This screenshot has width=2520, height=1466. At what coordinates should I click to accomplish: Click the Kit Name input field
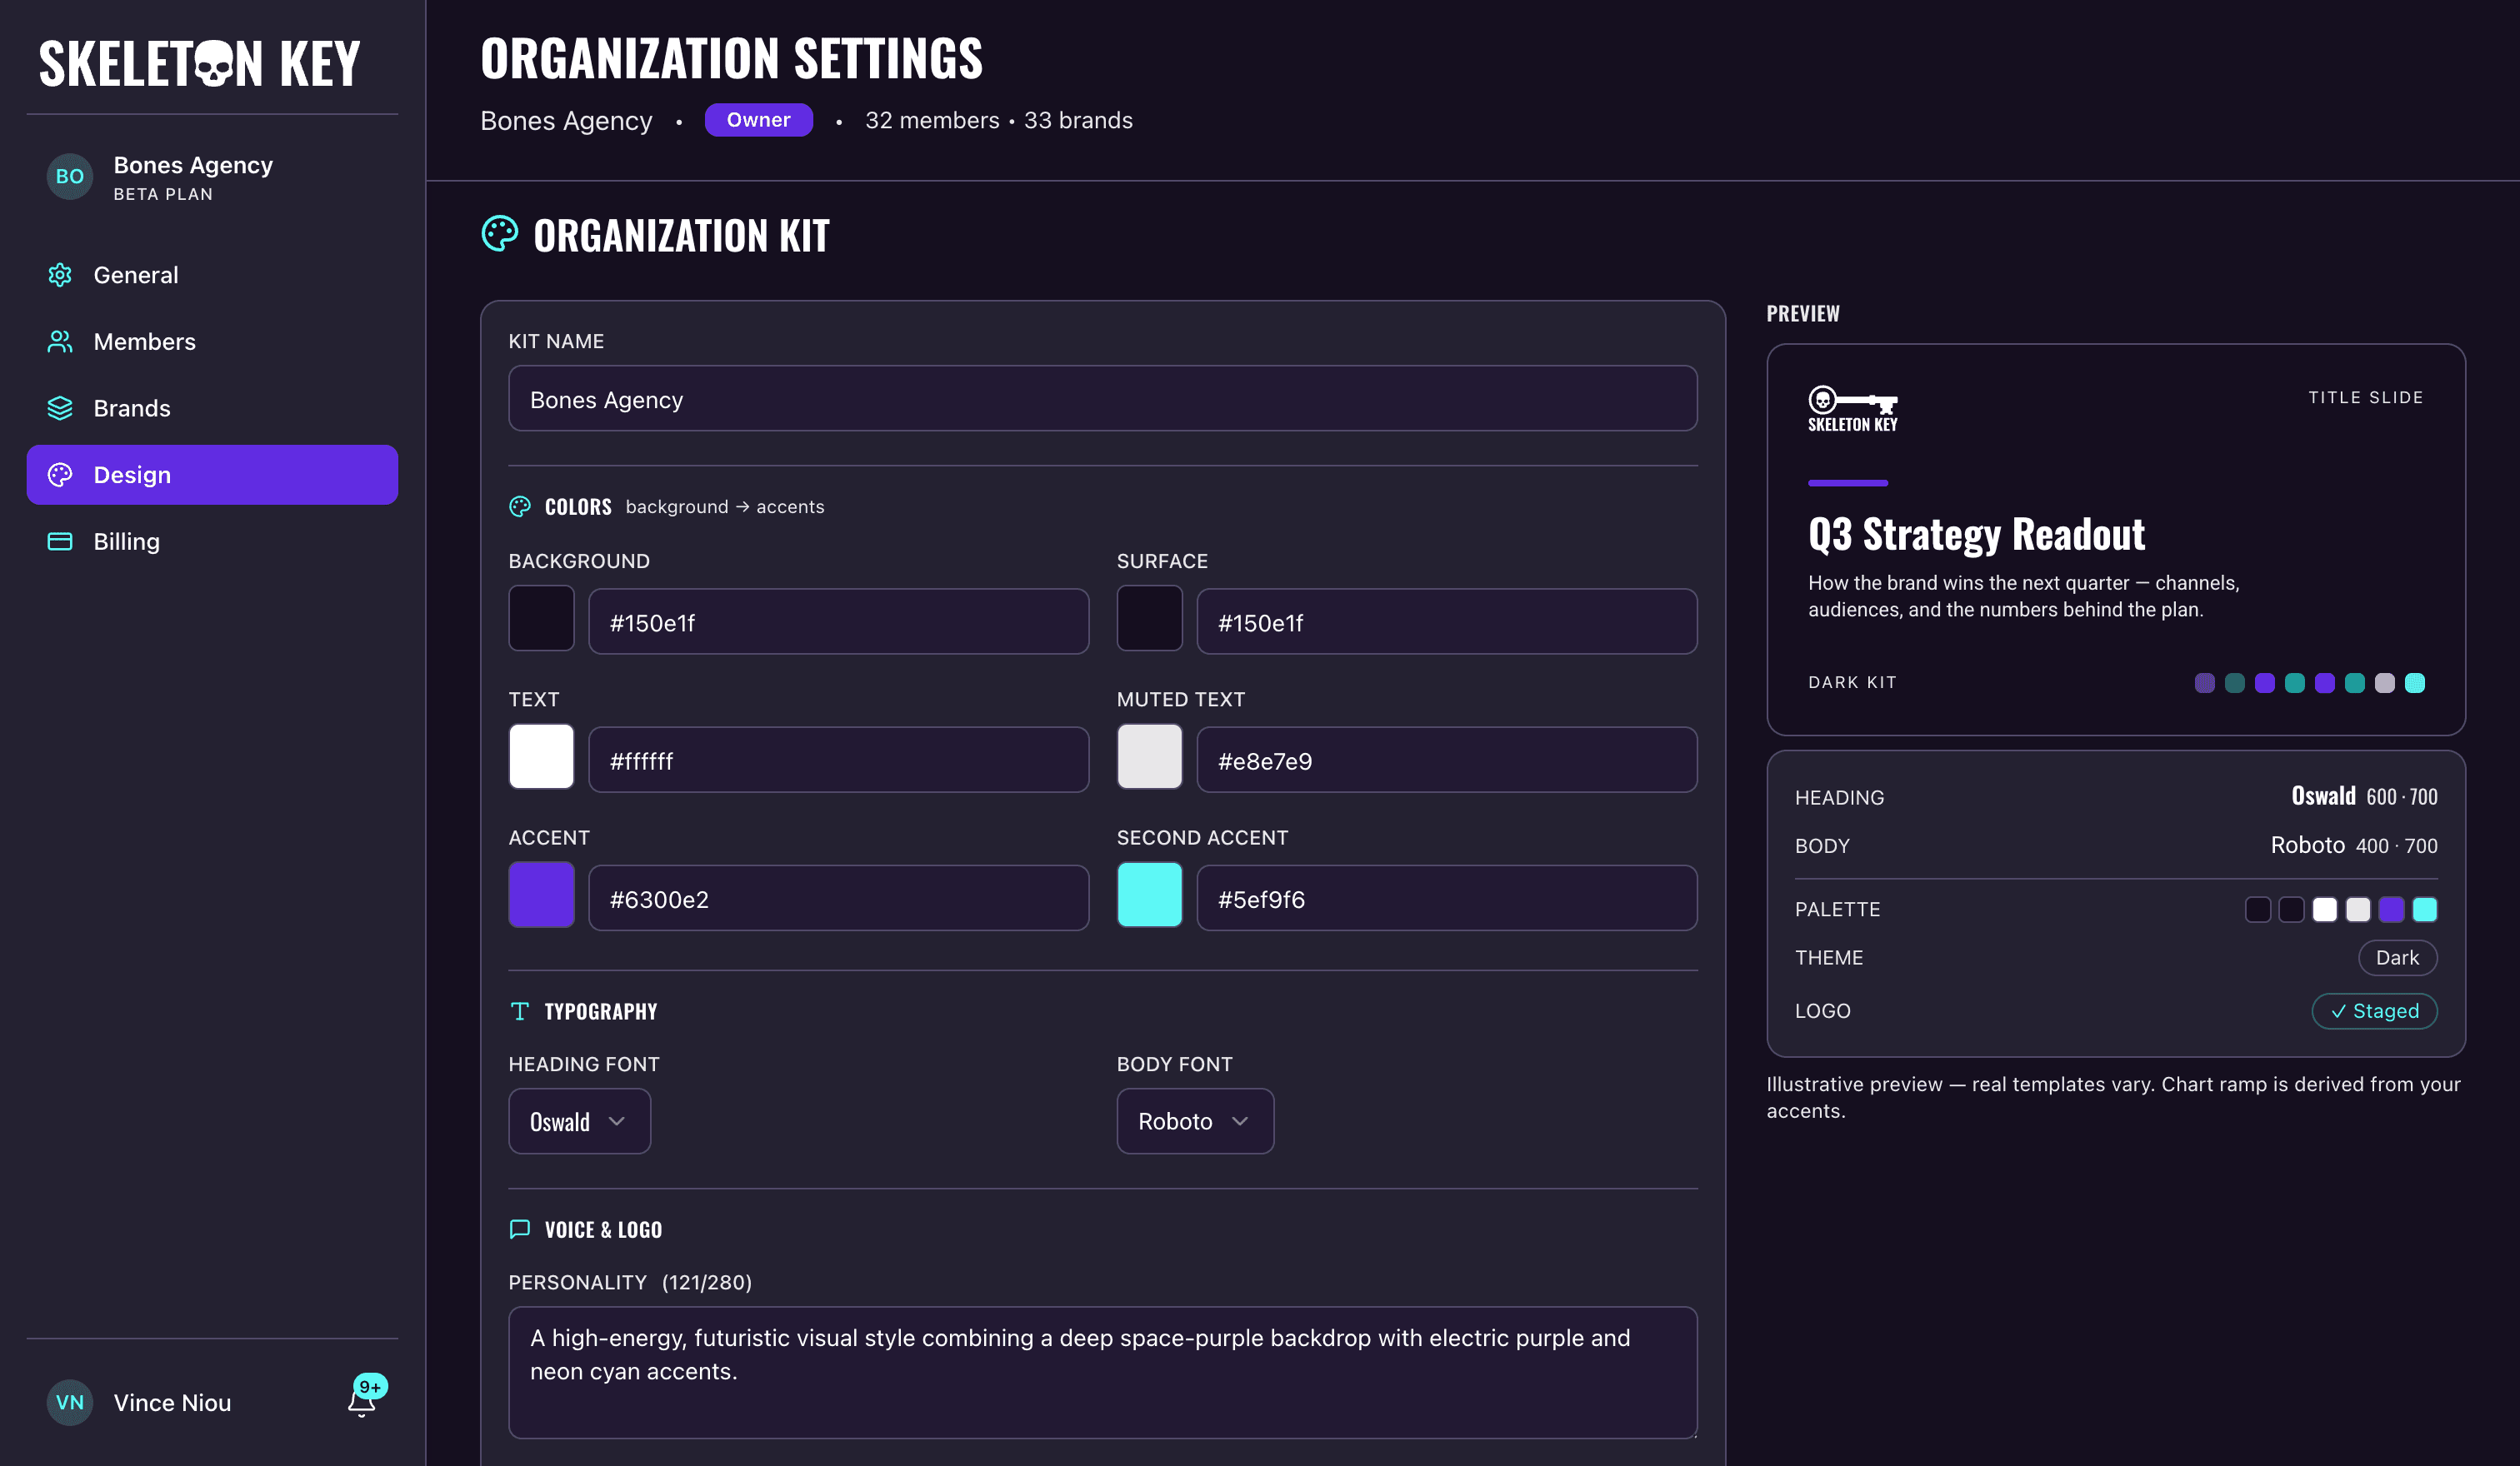pos(1103,399)
